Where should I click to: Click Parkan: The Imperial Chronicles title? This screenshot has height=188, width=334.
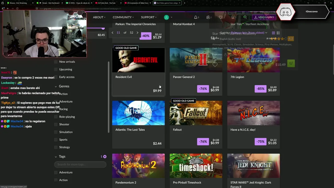(135, 24)
